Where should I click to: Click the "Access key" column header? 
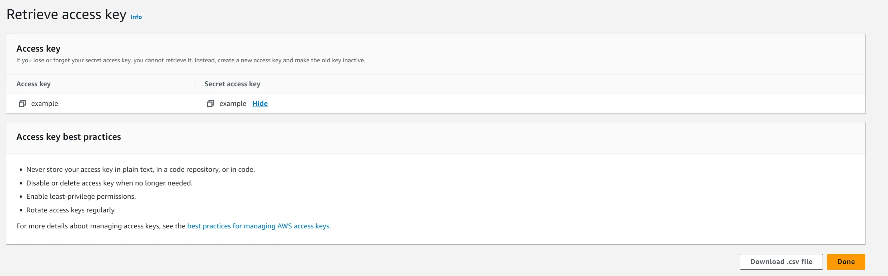[33, 84]
